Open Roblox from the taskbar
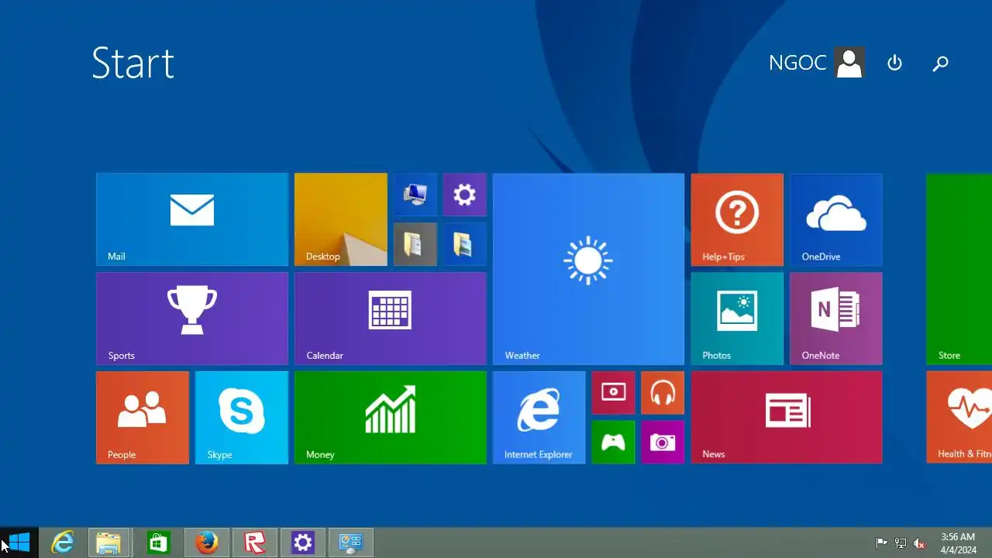992x558 pixels. pyautogui.click(x=254, y=542)
